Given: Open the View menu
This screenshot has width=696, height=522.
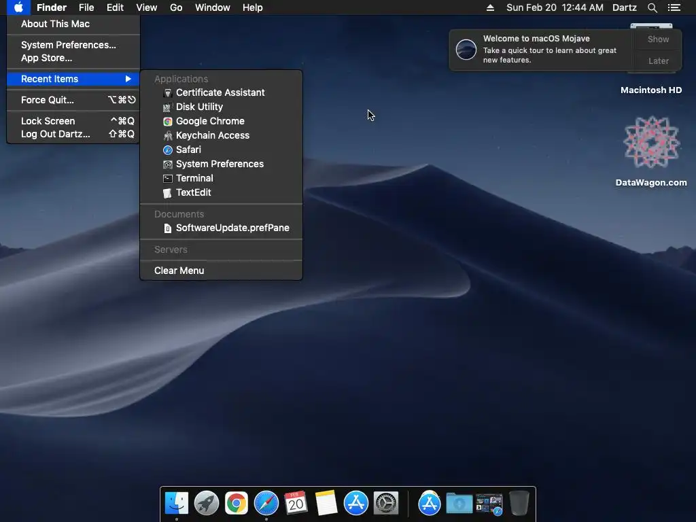Looking at the screenshot, I should coord(147,7).
